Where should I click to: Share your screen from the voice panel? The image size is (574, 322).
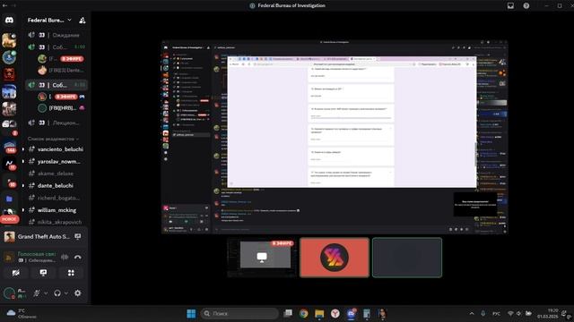44,273
